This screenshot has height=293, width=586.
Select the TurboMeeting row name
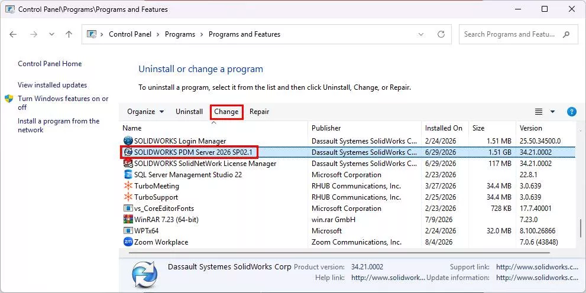point(157,186)
